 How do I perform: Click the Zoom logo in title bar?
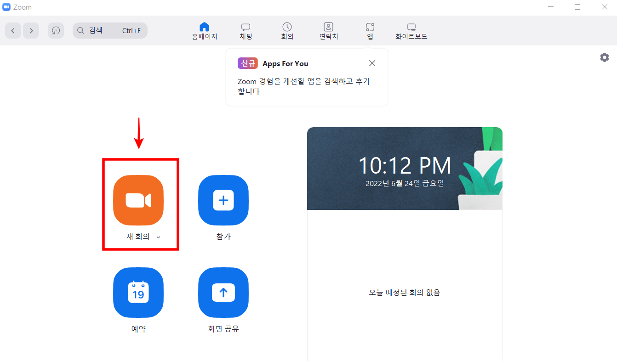(x=6, y=7)
